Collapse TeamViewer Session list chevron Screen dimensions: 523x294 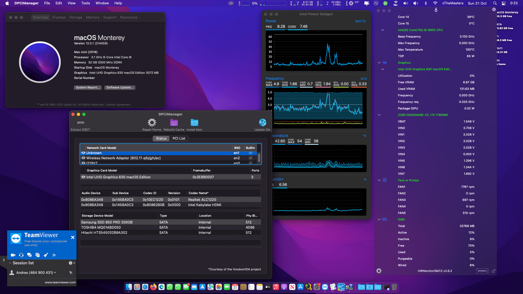tap(10, 263)
